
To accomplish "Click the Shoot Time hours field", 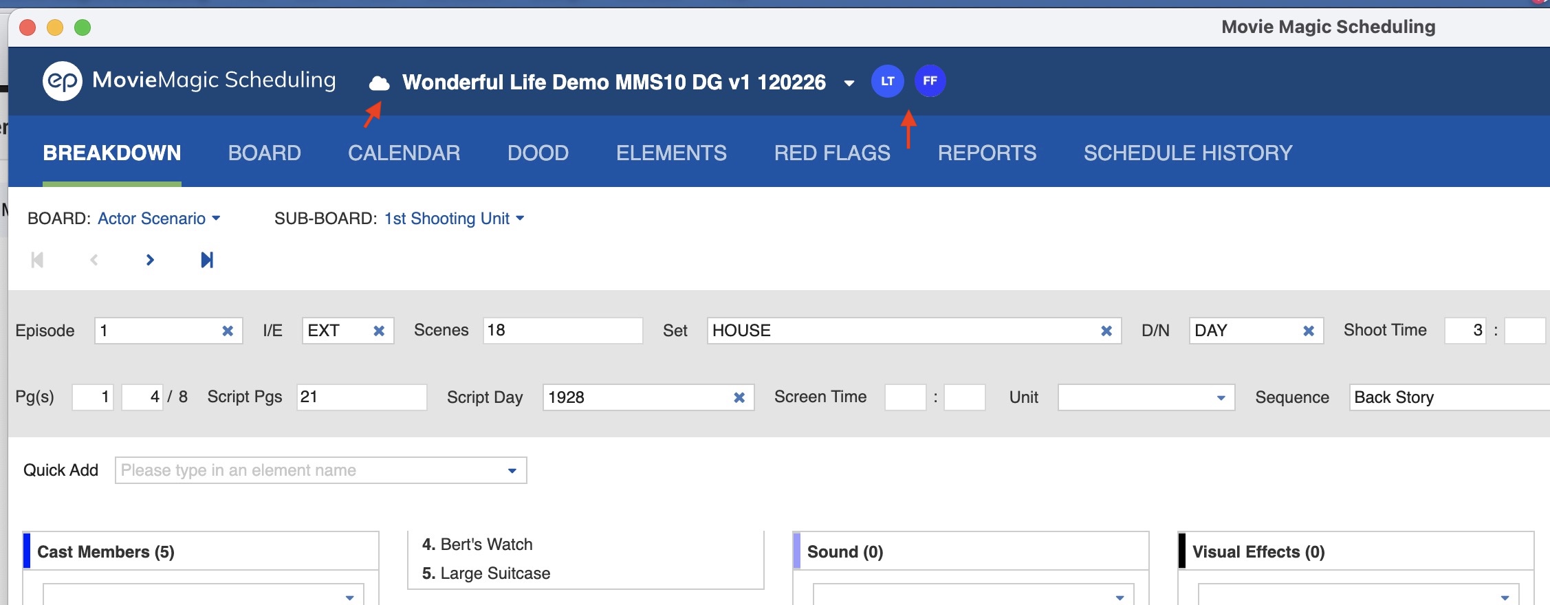I will click(1465, 331).
